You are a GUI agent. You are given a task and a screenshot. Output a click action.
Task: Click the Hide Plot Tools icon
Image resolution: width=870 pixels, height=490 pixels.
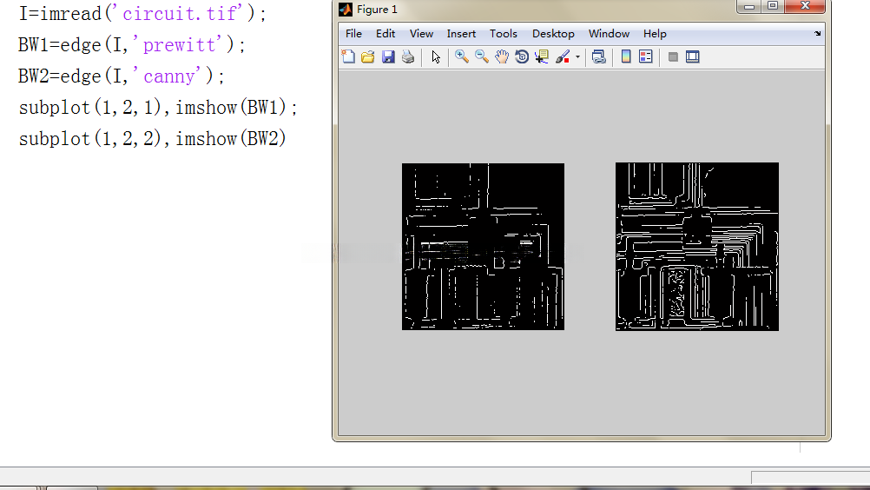coord(673,56)
